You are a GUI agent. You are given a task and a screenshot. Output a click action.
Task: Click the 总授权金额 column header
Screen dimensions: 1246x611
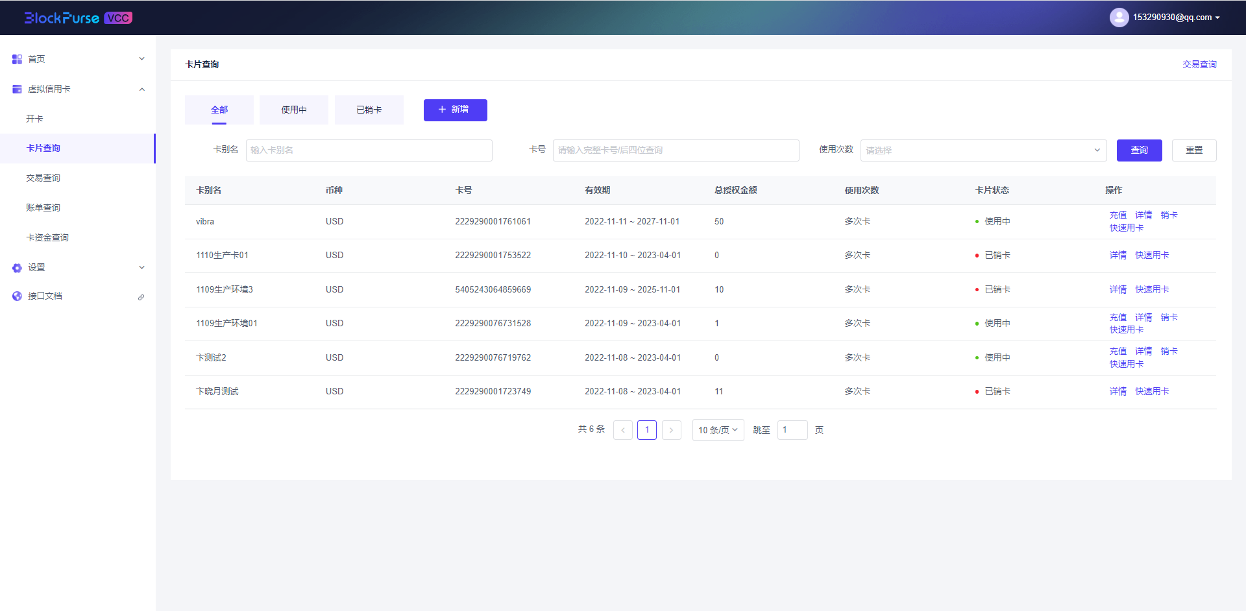pos(736,190)
